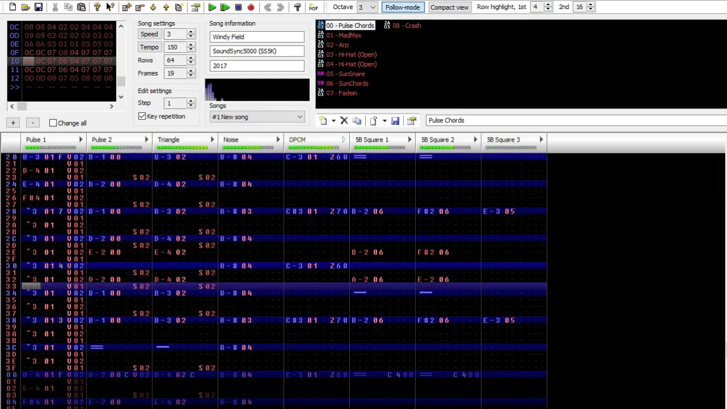Check the Change all checkbox
727x409 pixels.
[53, 123]
